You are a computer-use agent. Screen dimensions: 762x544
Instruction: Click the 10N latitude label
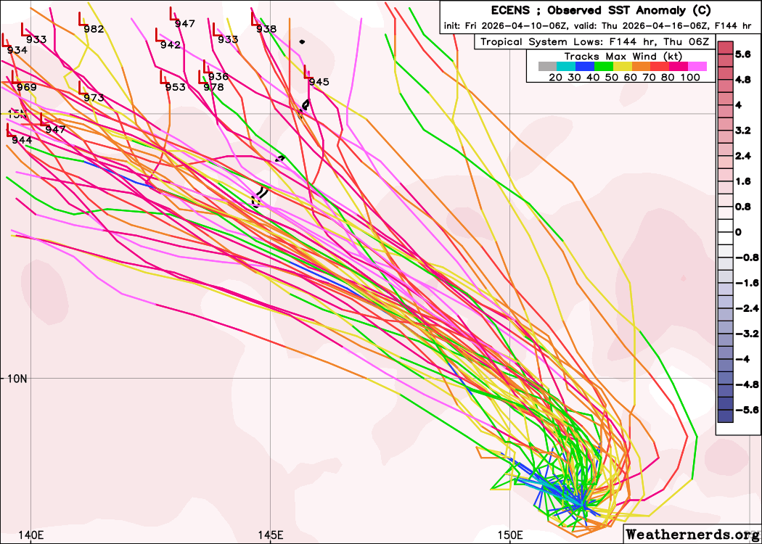pyautogui.click(x=17, y=378)
